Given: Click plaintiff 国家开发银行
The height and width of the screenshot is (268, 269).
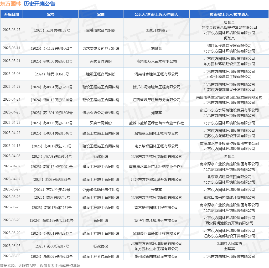Looking at the screenshot, I should [x=157, y=30].
